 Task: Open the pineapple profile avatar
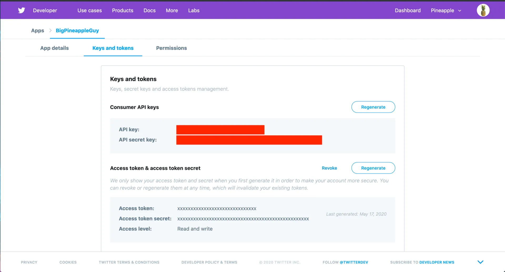click(483, 10)
